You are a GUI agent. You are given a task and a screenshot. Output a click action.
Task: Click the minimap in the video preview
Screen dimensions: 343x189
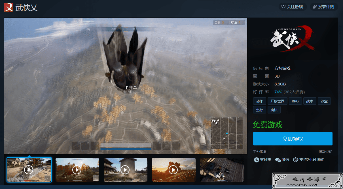[x=227, y=133]
